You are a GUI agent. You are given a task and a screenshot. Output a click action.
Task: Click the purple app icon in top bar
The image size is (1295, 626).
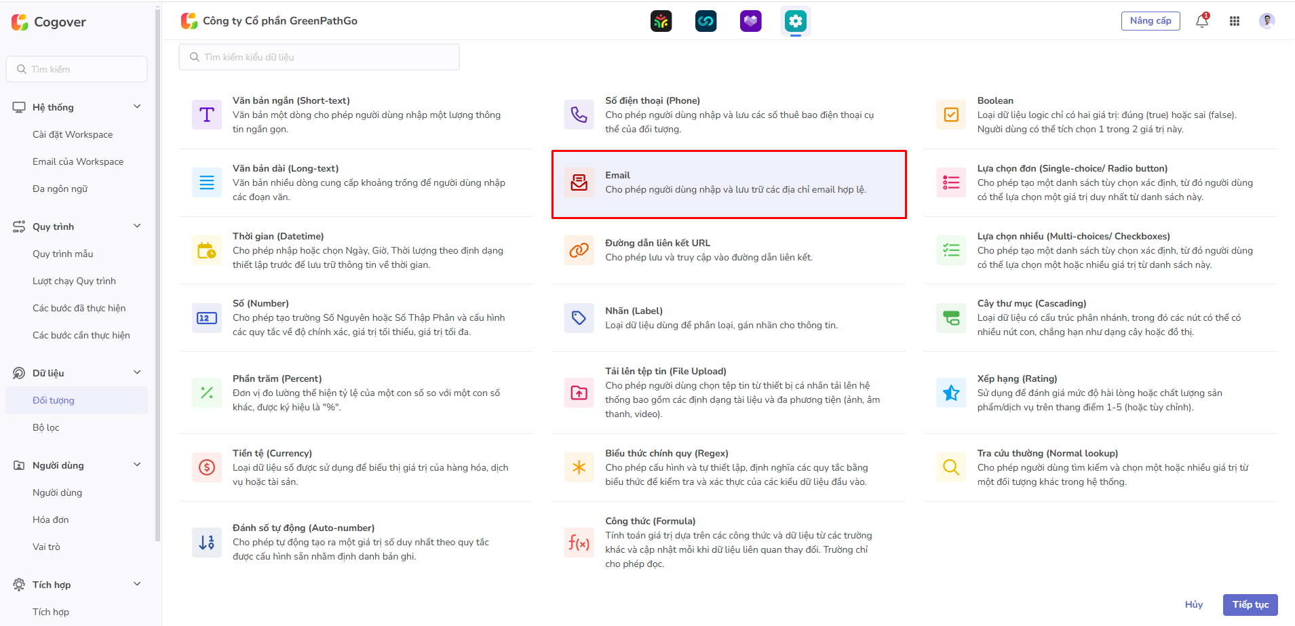pos(751,21)
